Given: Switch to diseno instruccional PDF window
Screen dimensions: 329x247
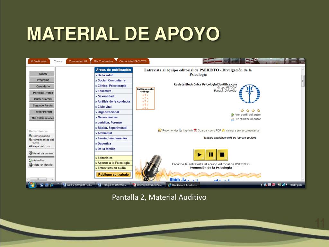Looking at the screenshot, I should [x=147, y=185].
